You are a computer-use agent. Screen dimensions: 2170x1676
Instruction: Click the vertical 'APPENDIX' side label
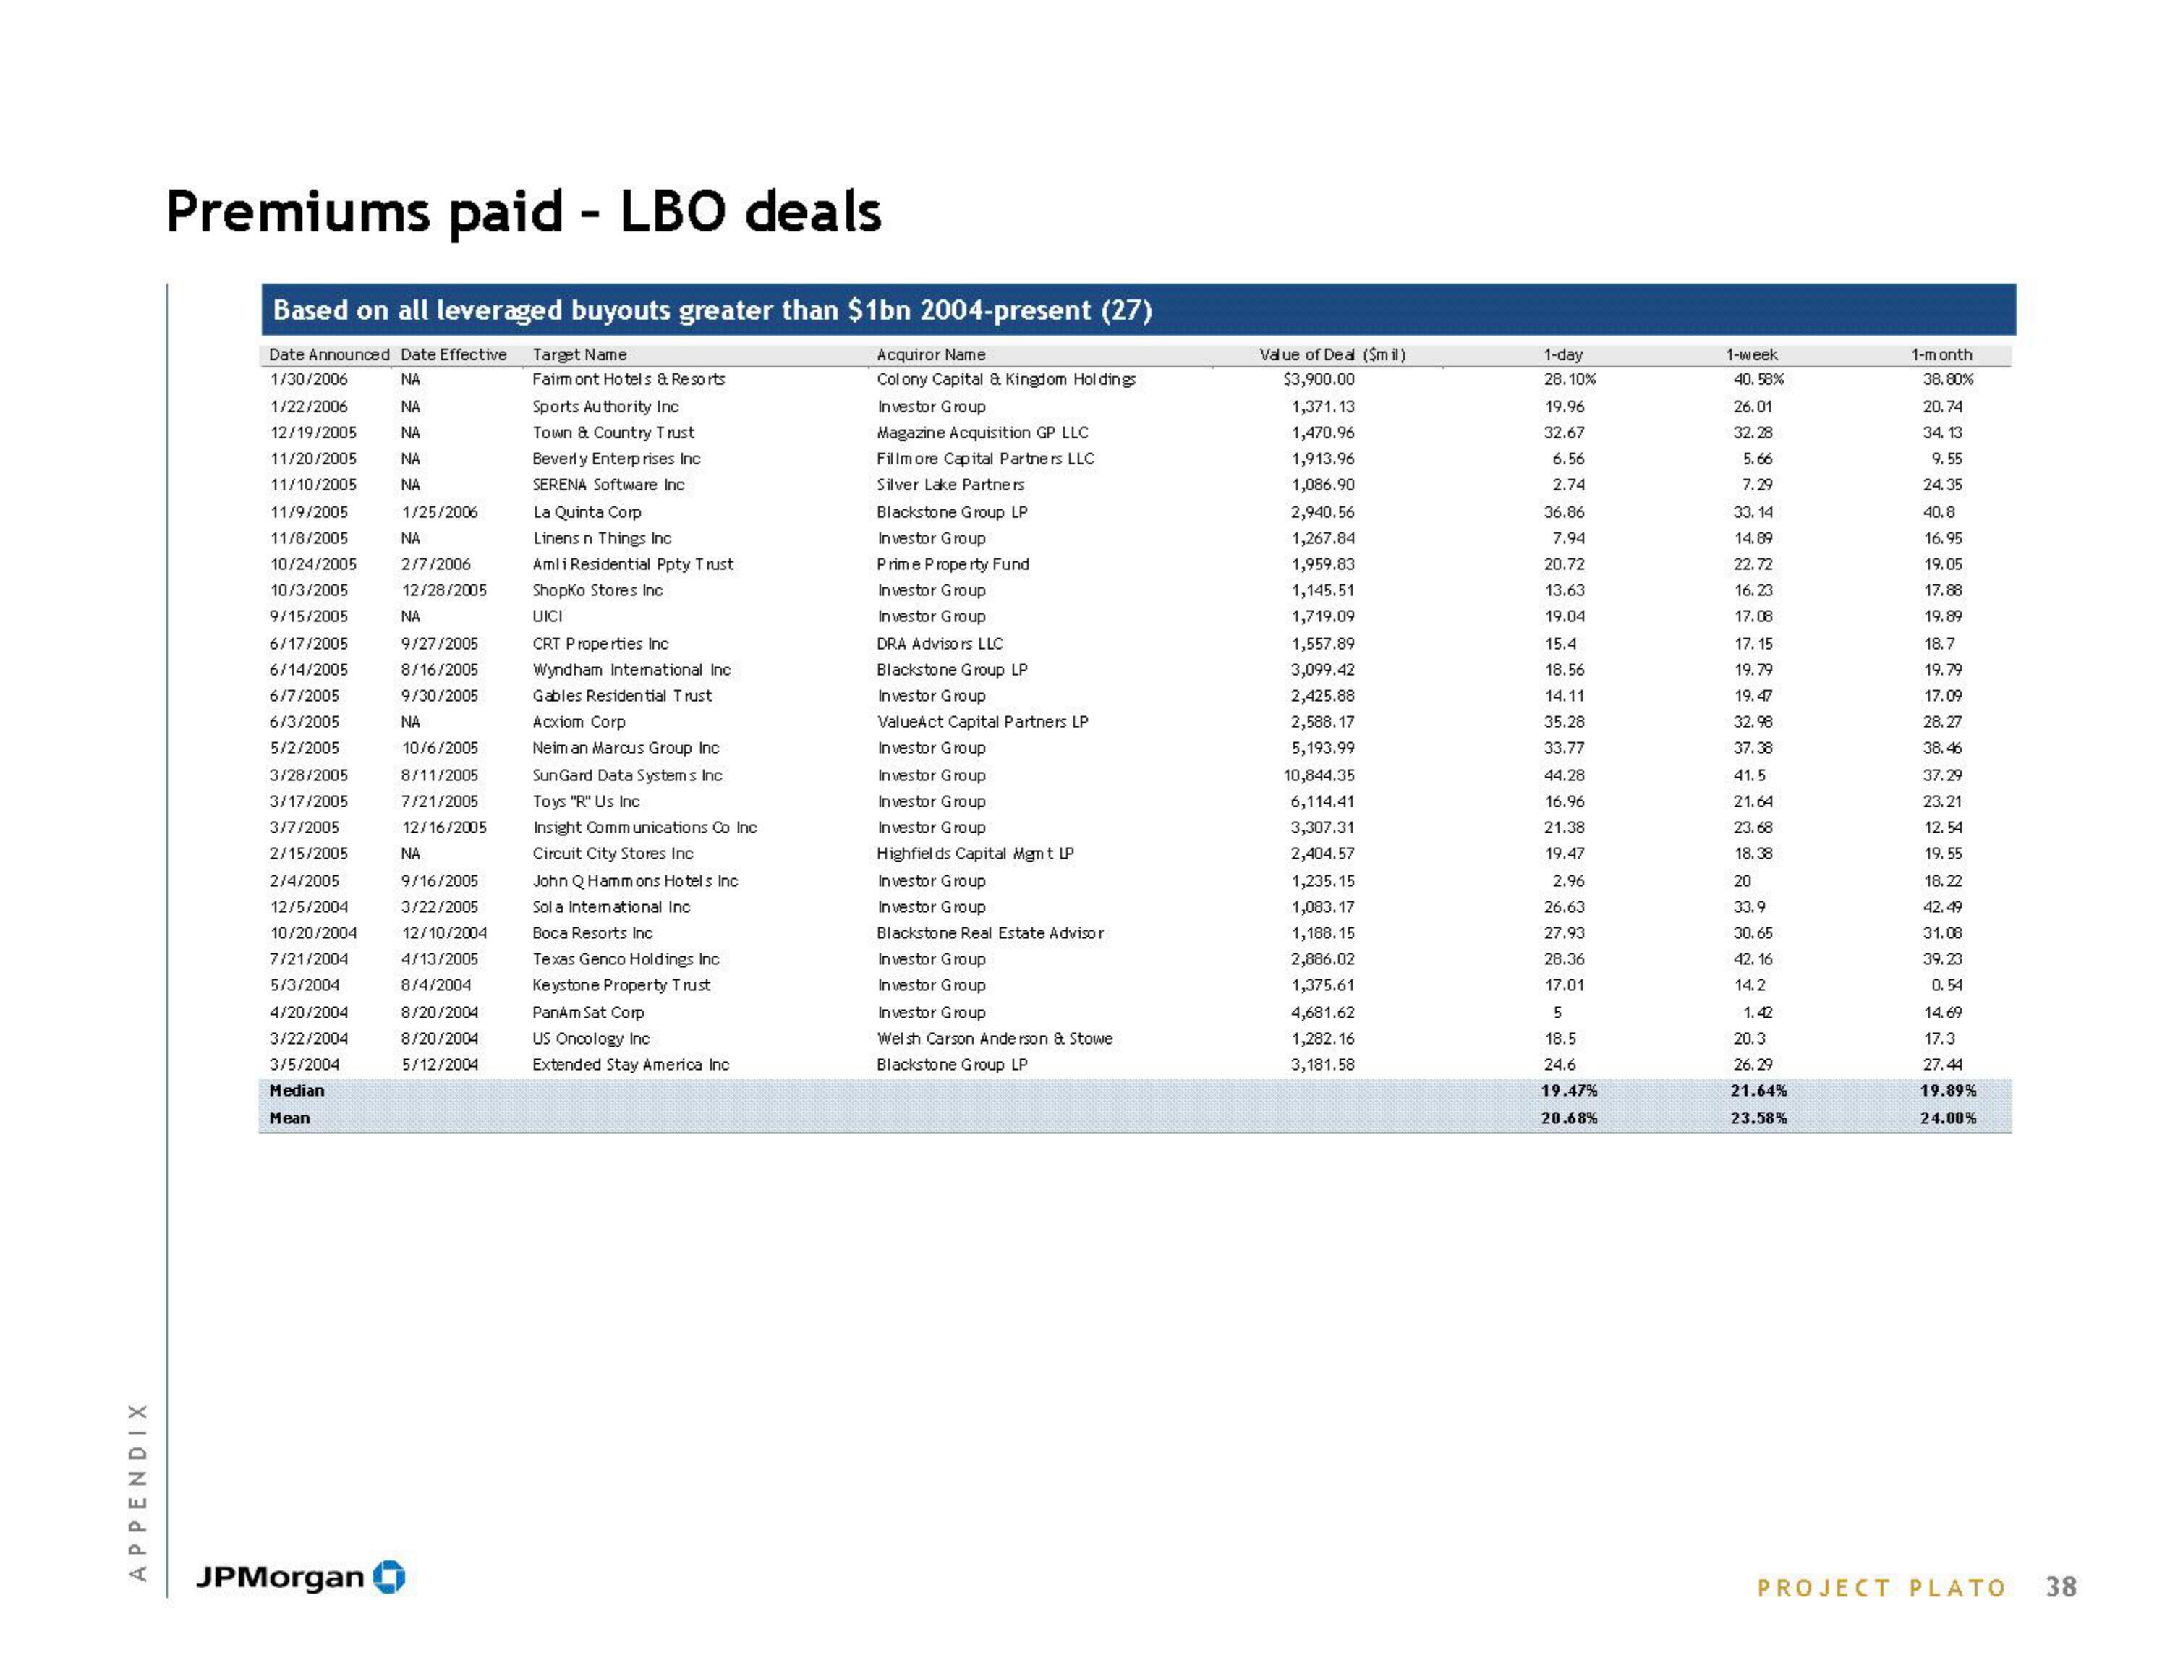tap(138, 1492)
